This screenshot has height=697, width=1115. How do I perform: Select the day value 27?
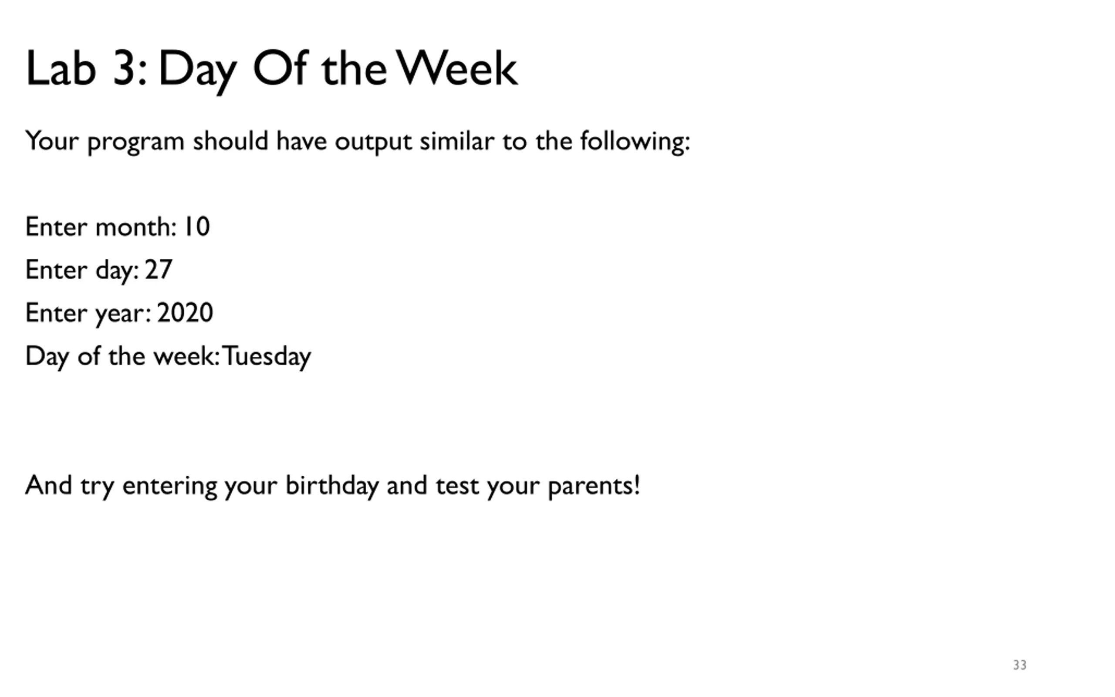pyautogui.click(x=159, y=270)
